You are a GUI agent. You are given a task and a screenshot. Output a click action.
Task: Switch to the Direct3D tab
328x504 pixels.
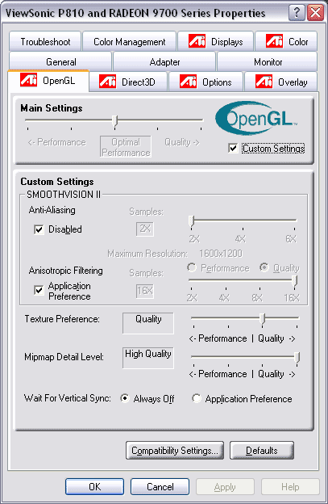(129, 82)
